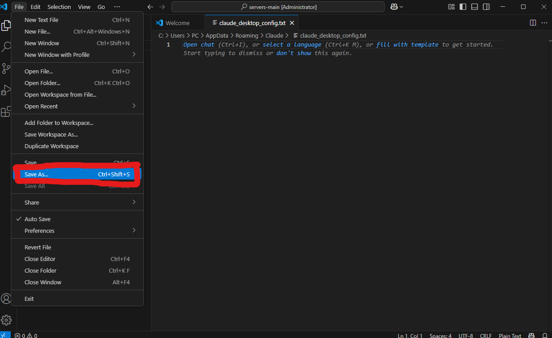Toggle the primary side bar
The image size is (552, 338).
click(x=463, y=7)
